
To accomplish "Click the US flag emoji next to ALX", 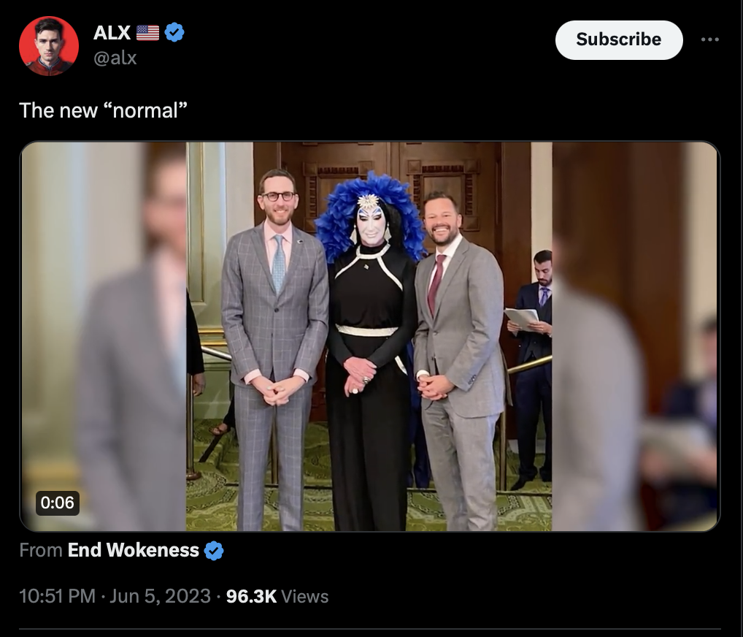I will (148, 33).
